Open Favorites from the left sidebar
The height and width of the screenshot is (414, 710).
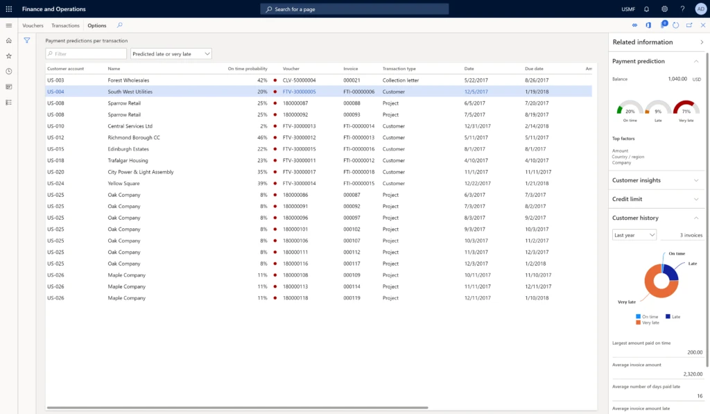click(8, 55)
